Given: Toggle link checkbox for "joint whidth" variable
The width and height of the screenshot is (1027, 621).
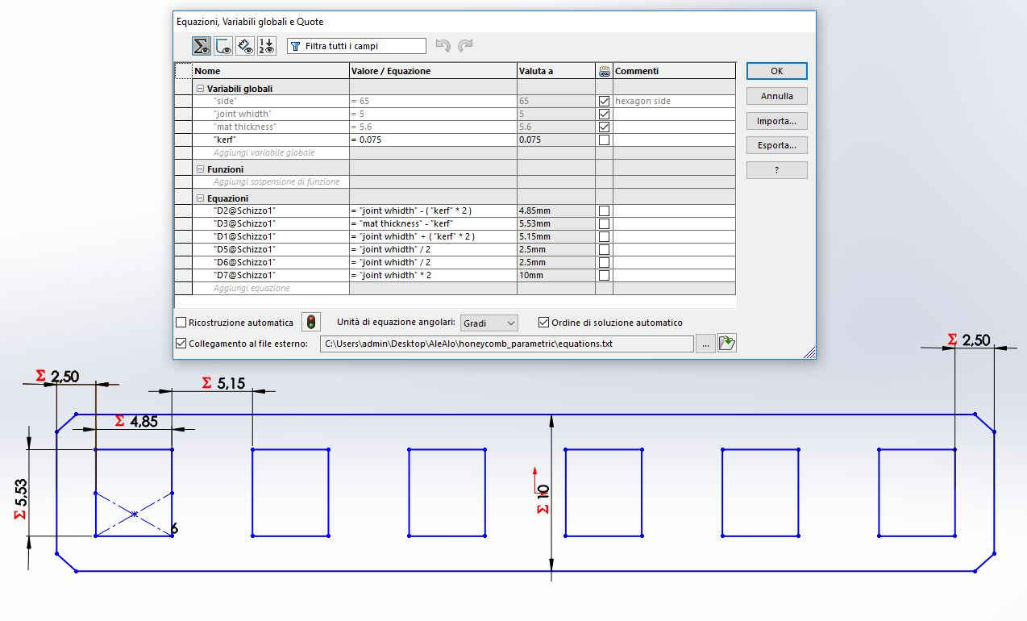Looking at the screenshot, I should (604, 115).
